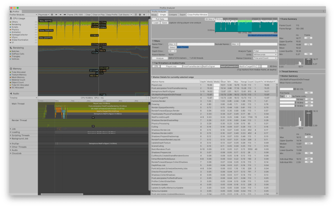The image size is (335, 207).
Task: Click thread Select button
Action: [x=172, y=47]
